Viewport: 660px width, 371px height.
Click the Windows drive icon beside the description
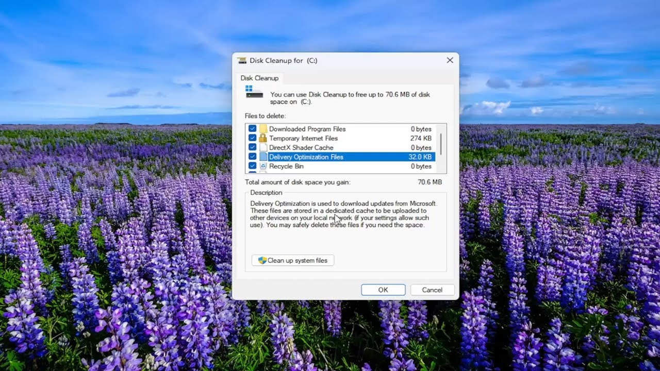(254, 92)
